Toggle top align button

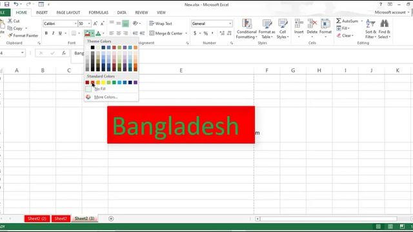coord(112,23)
